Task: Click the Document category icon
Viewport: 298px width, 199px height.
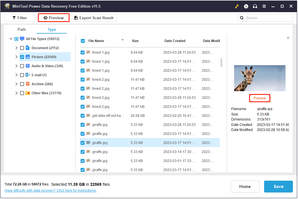Action: [27, 48]
